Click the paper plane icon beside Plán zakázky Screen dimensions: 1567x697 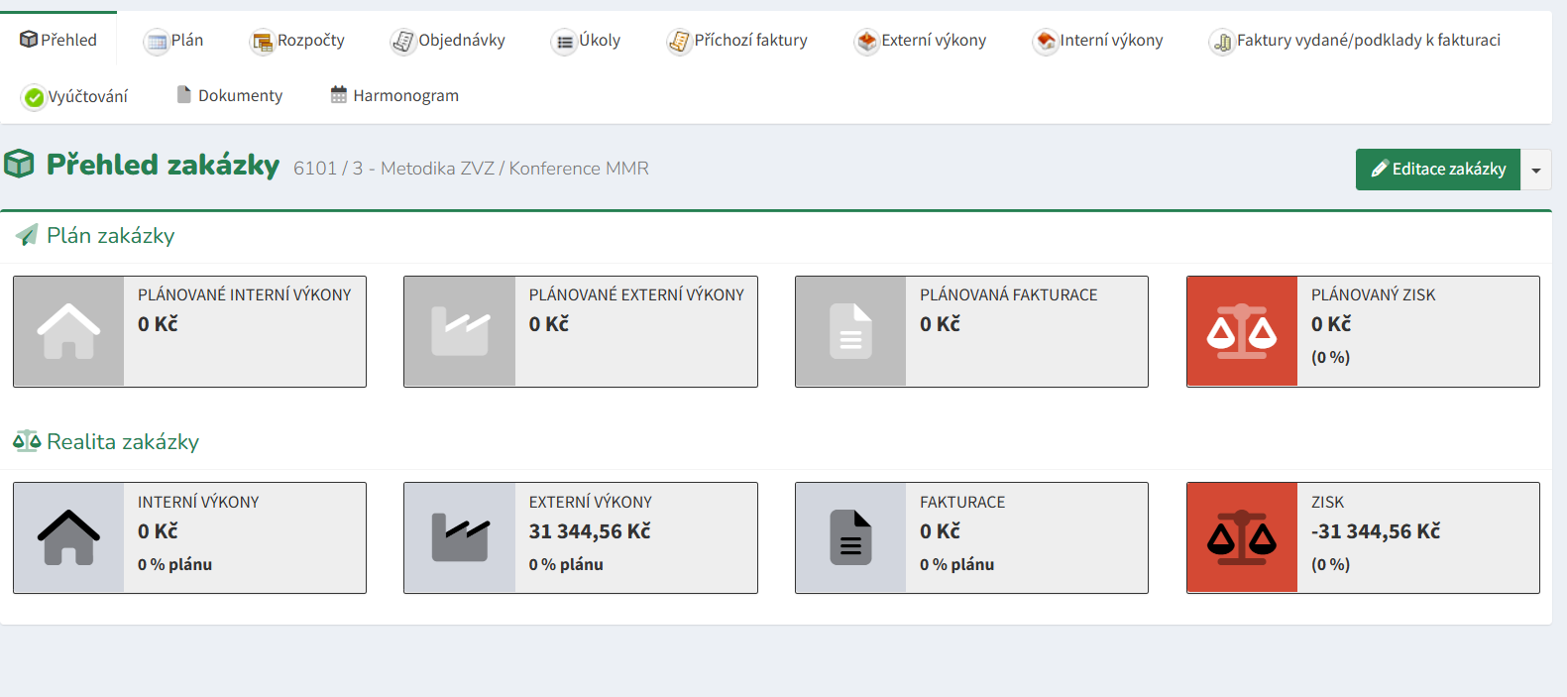(x=27, y=236)
